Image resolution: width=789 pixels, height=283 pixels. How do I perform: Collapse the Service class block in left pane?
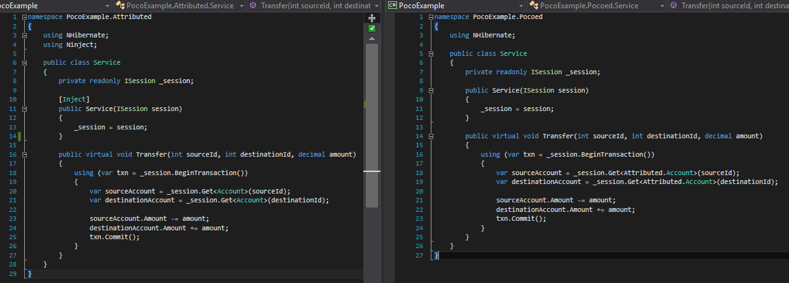click(24, 63)
